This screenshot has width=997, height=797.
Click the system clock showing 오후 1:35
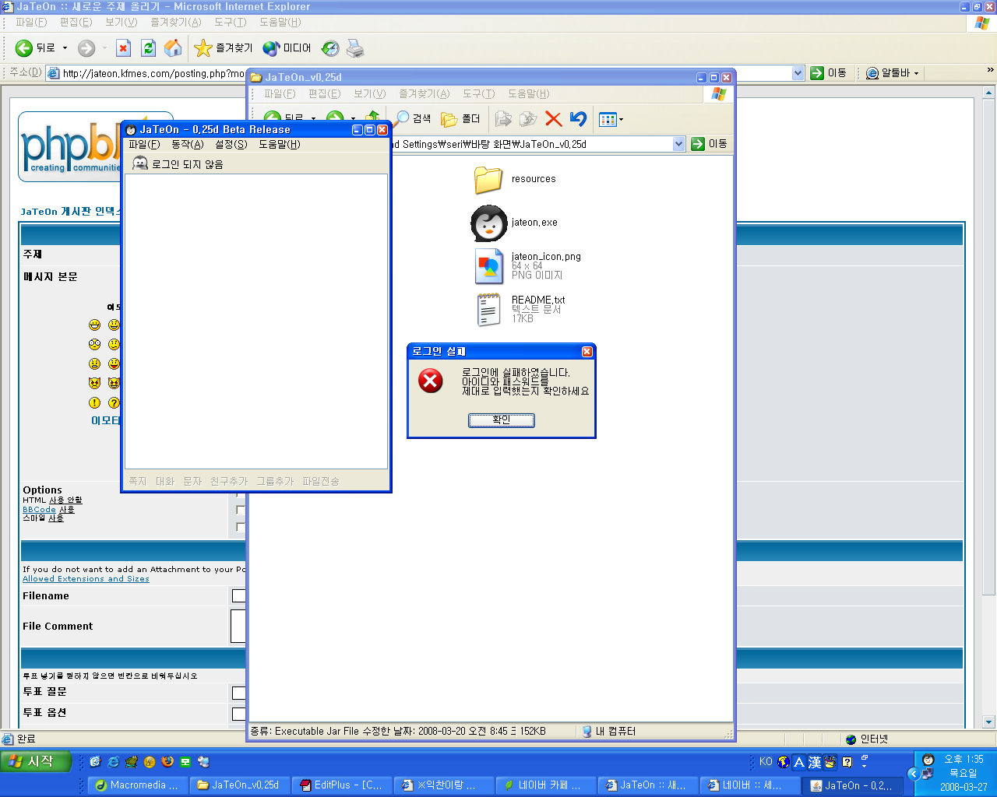964,760
